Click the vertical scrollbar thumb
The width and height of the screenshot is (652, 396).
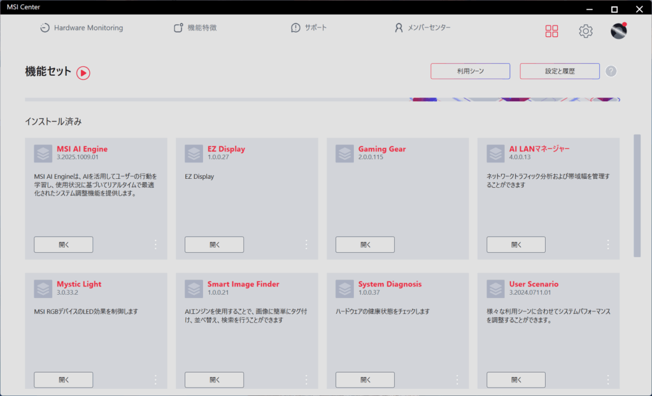point(637,195)
